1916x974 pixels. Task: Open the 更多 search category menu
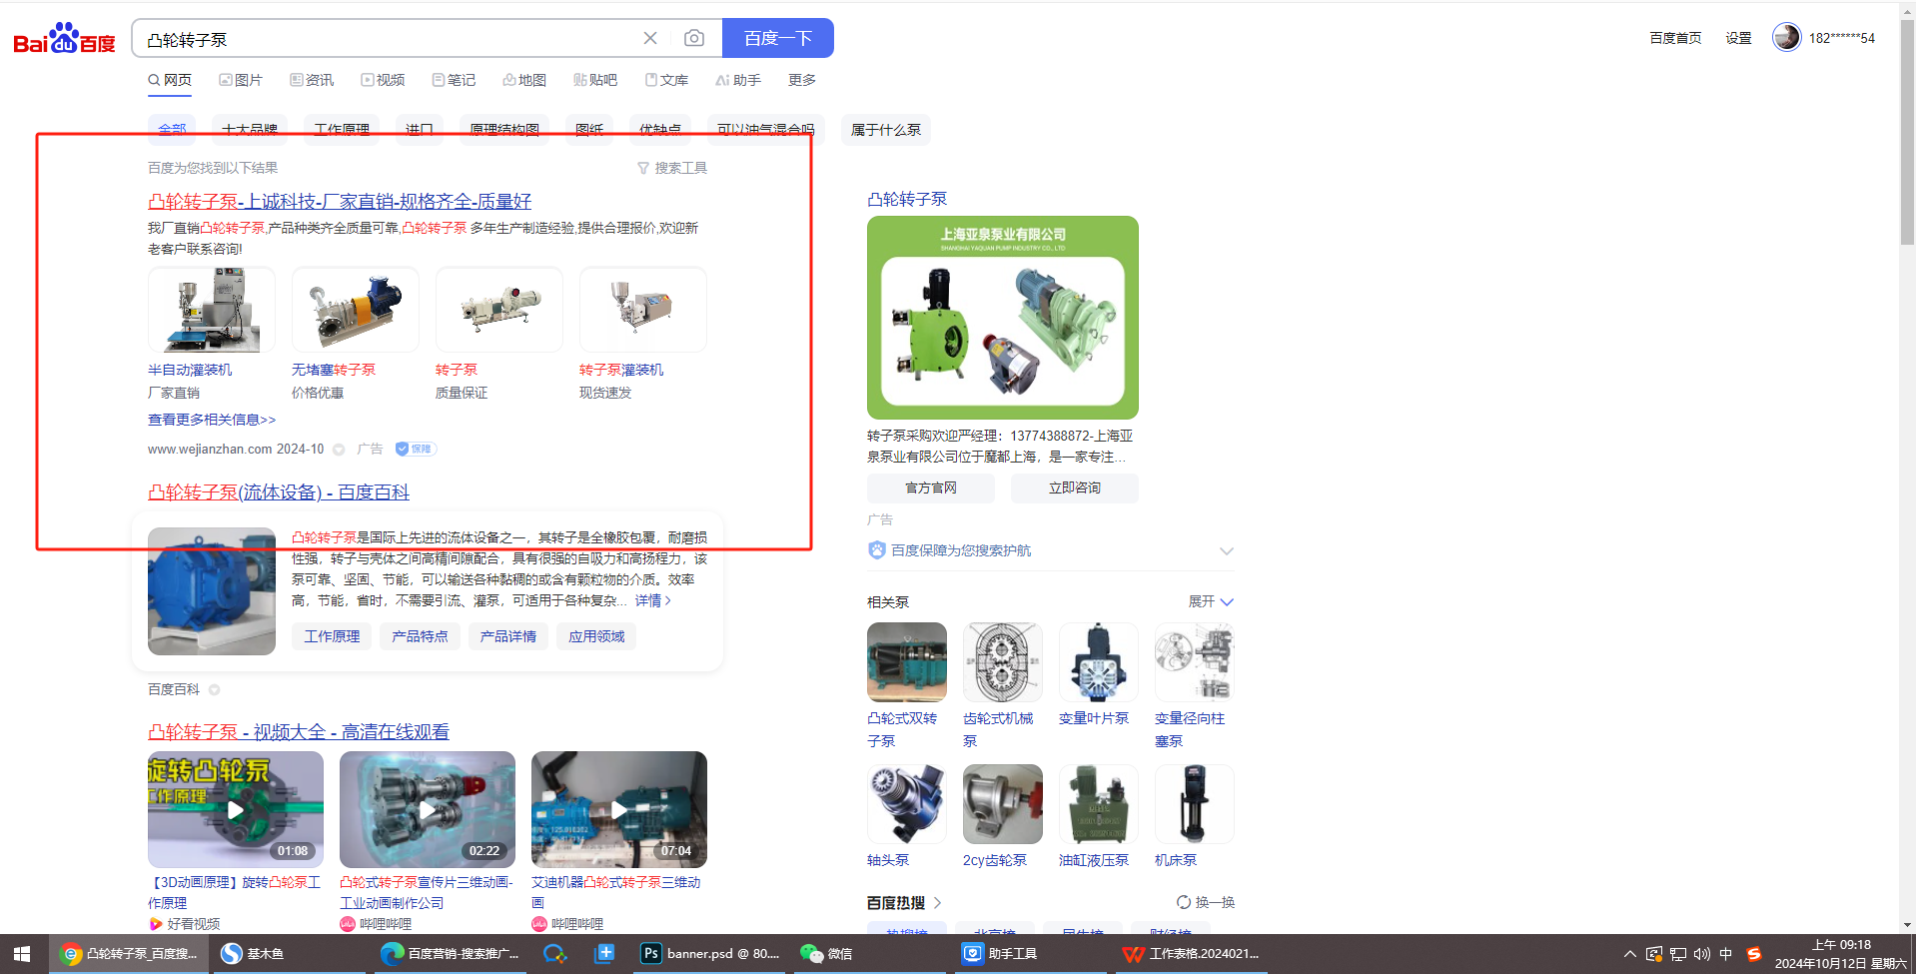click(x=802, y=80)
